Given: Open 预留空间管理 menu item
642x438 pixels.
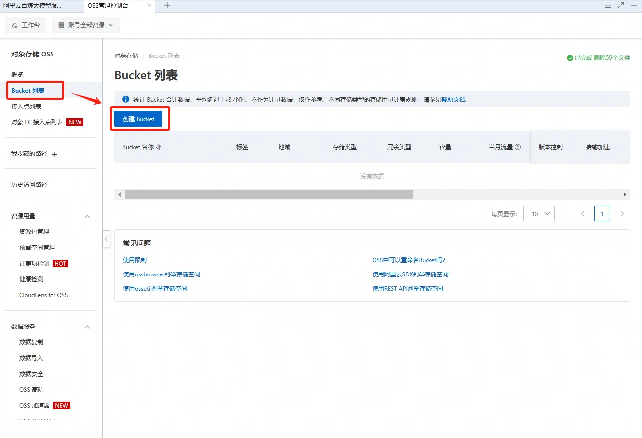Looking at the screenshot, I should 37,248.
